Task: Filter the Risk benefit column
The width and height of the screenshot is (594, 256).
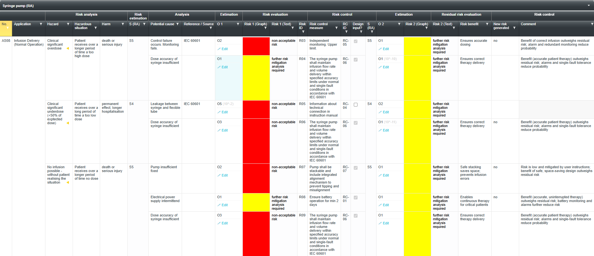Action: (487, 24)
